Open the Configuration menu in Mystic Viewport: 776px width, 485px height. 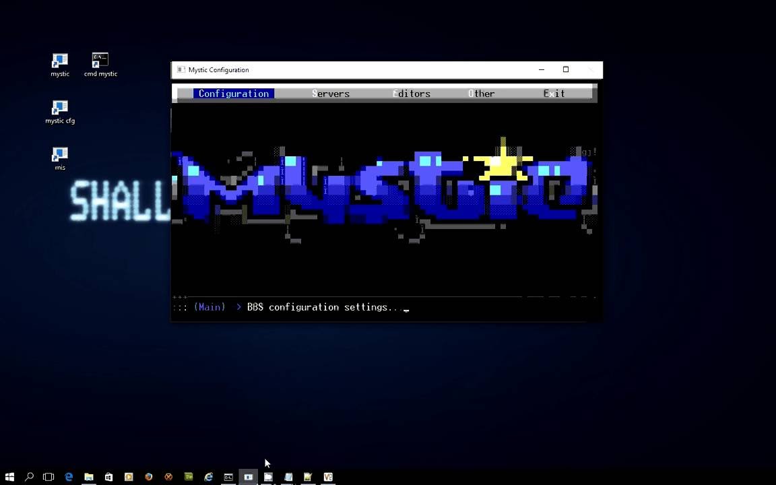(234, 94)
